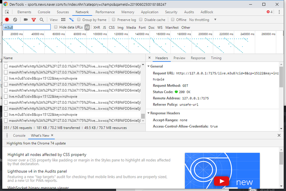
Task: Filter requests by Img type
Action: click(120, 27)
